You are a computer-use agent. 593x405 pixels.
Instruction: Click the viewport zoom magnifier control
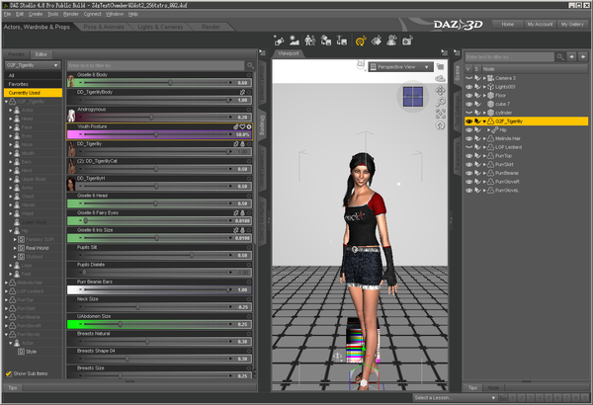[440, 102]
